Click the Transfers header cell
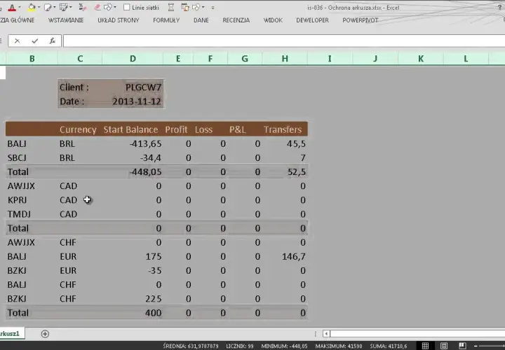 (x=285, y=129)
